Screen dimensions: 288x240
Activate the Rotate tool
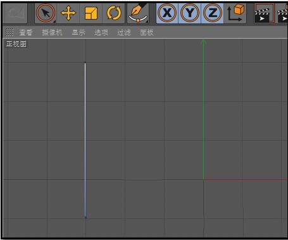(x=114, y=13)
